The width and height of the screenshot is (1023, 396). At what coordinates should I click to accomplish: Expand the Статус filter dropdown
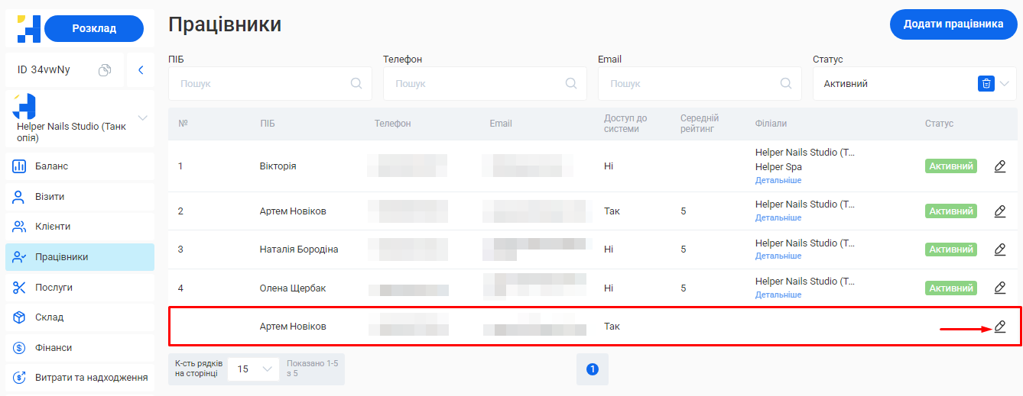point(1005,84)
